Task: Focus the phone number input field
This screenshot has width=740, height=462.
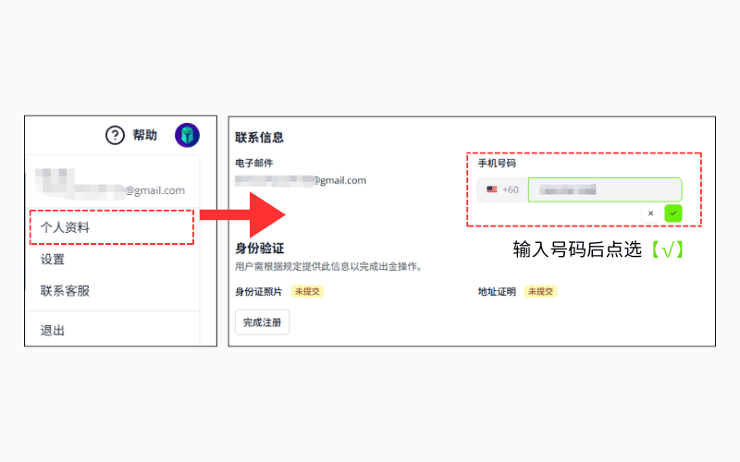Action: [605, 190]
